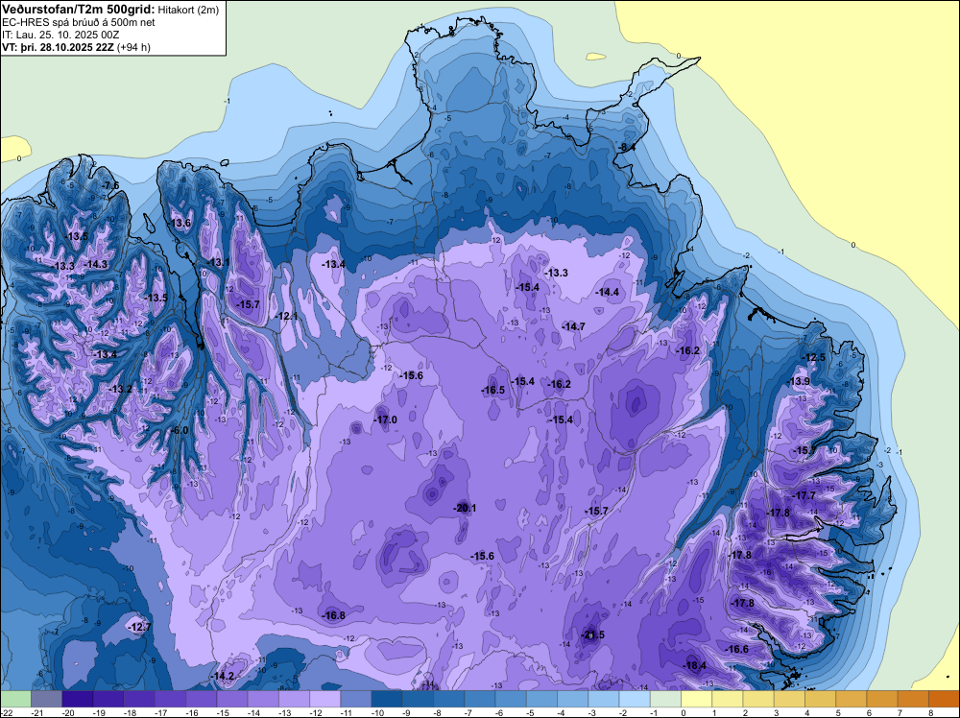Click the 'IT: Lau. 25. 10. 2025 00Z' line
The image size is (960, 718).
click(60, 35)
